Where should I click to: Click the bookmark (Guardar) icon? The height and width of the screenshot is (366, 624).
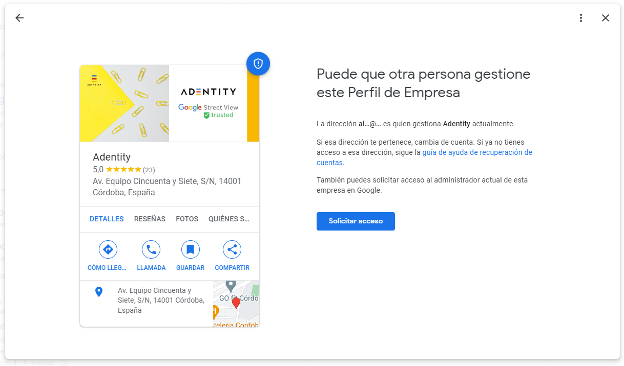pyautogui.click(x=190, y=249)
